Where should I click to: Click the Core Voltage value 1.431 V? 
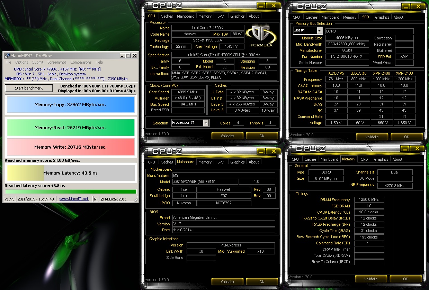click(x=232, y=47)
